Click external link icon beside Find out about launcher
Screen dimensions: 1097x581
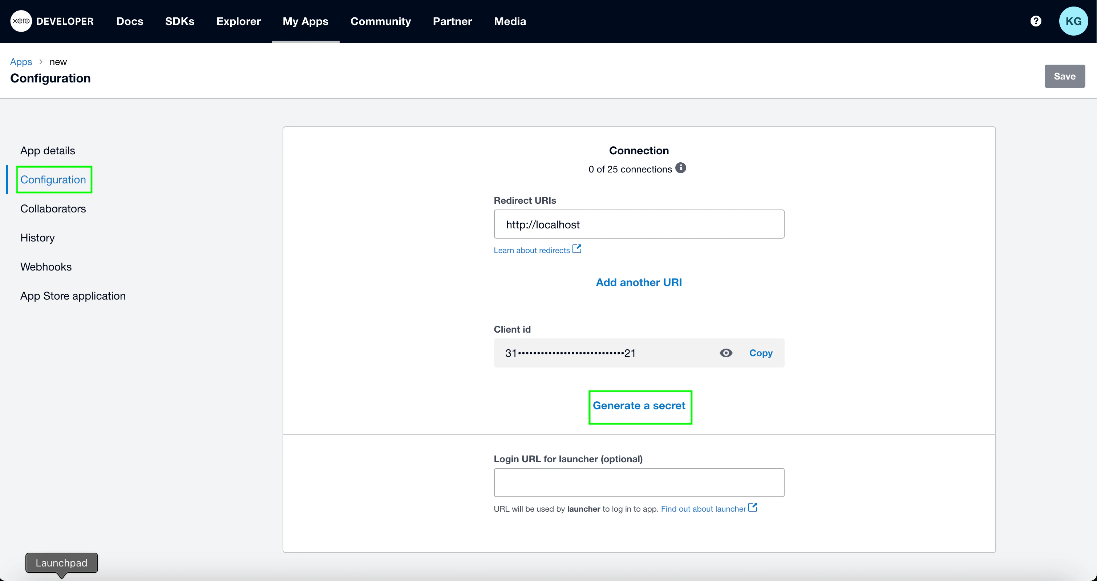(753, 507)
